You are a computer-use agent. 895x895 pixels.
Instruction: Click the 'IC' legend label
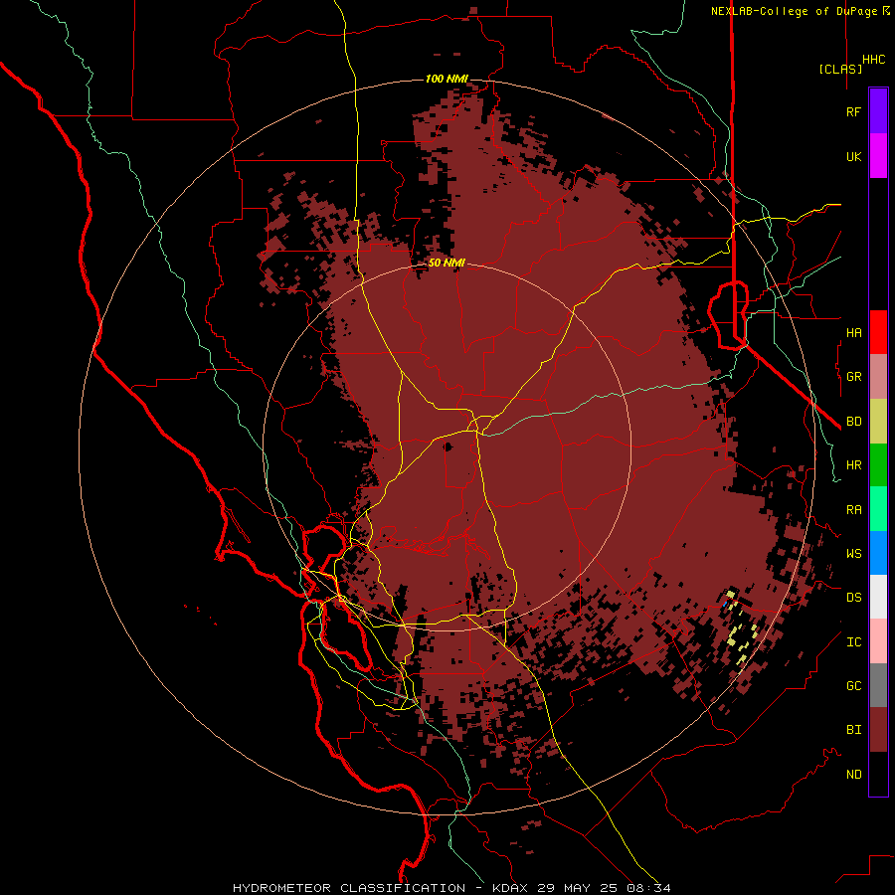(853, 642)
